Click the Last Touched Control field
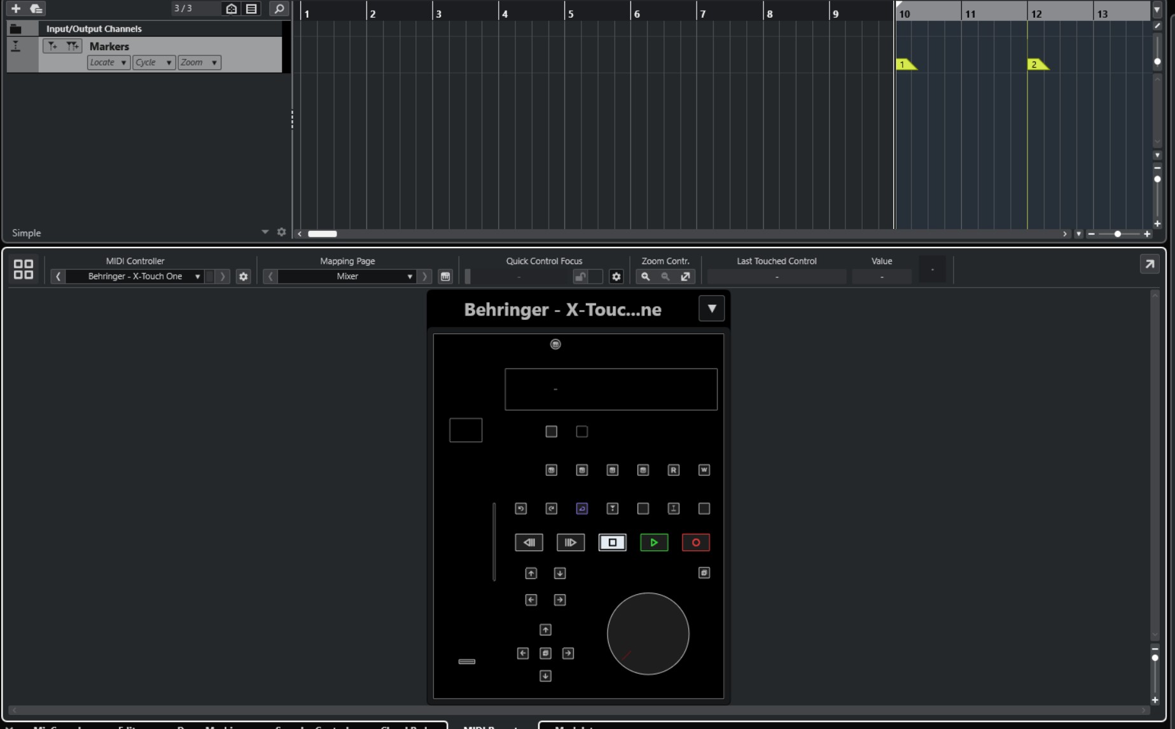The width and height of the screenshot is (1175, 729). [777, 277]
